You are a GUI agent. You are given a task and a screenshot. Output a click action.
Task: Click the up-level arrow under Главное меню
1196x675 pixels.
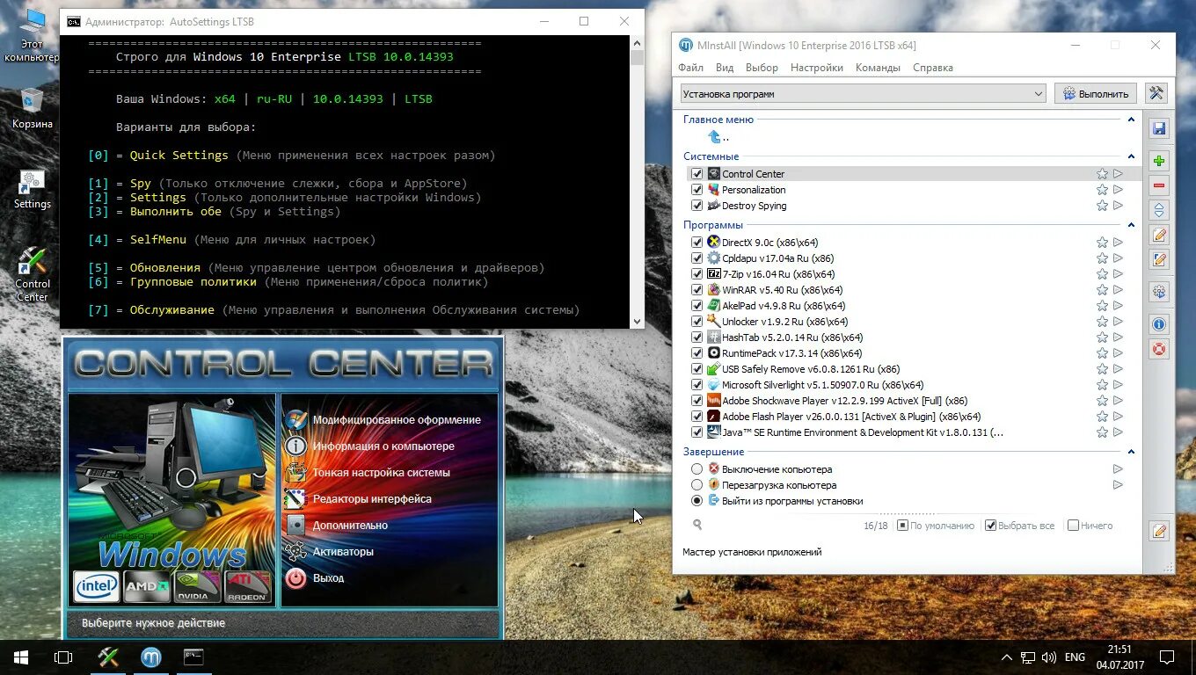click(714, 137)
